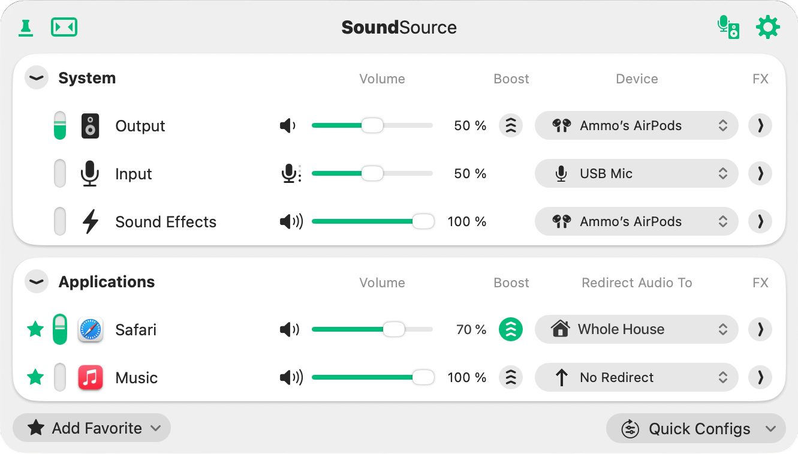The width and height of the screenshot is (798, 454).
Task: Click the System section heading
Action: click(87, 78)
